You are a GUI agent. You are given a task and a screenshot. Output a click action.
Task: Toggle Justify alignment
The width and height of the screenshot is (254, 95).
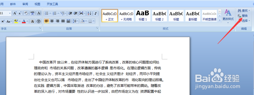(x=63, y=21)
